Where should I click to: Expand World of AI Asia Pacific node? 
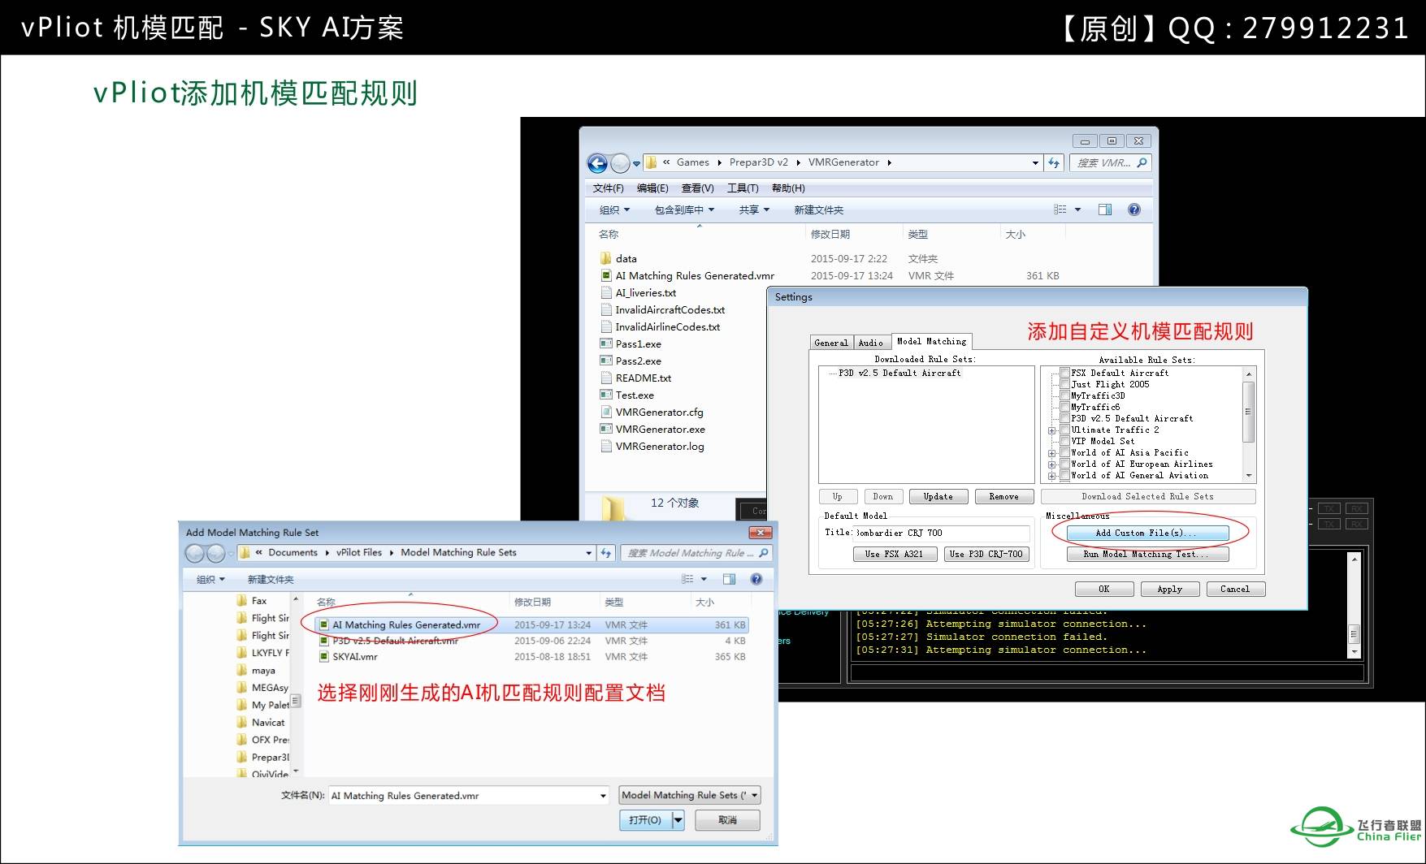[x=1052, y=453]
